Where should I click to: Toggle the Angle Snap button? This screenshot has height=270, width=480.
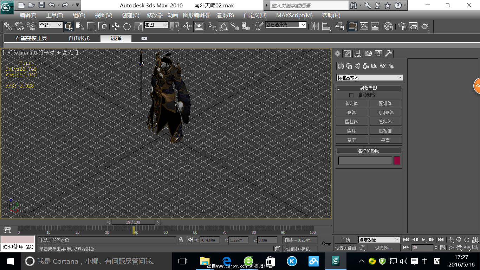[223, 26]
